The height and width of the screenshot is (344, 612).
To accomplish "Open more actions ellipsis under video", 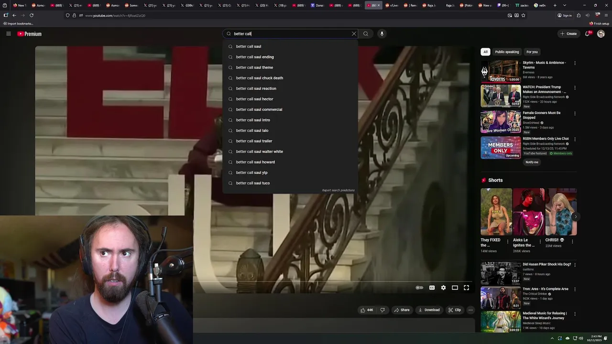I will (470, 310).
